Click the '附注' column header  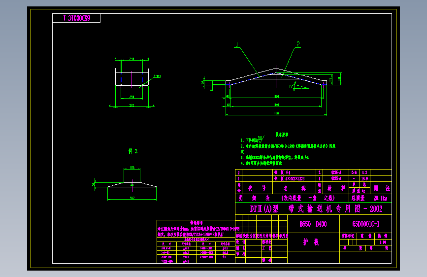[x=382, y=188]
